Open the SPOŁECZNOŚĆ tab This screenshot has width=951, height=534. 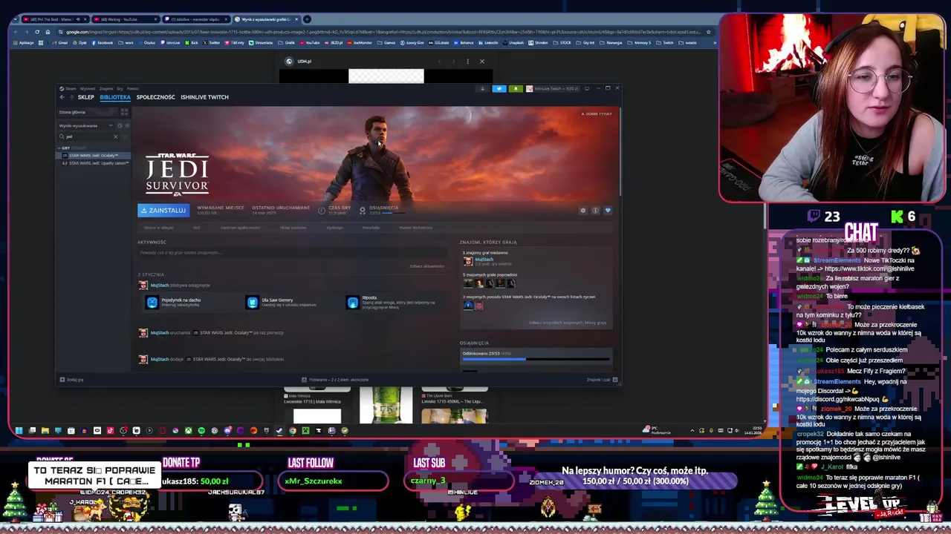tap(155, 97)
